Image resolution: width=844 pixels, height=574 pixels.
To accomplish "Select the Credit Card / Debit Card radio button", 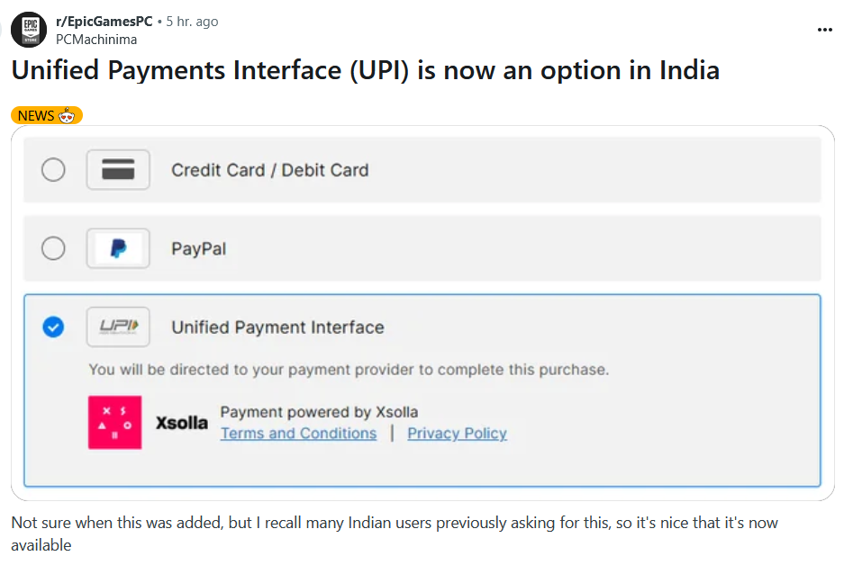I will (53, 170).
